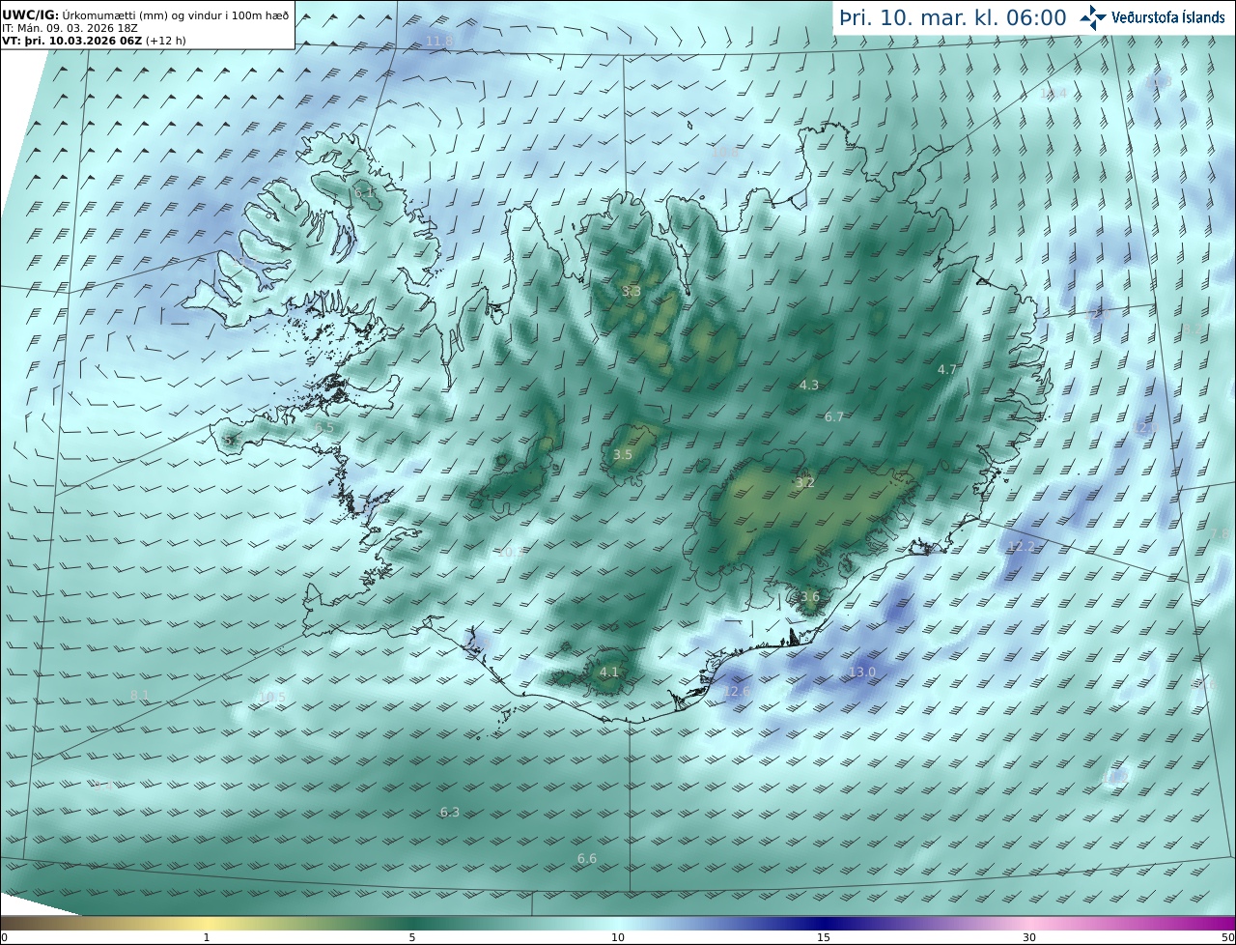The image size is (1236, 945).
Task: Click the 3.2 value on Vatnajökull glacier
Action: (x=805, y=483)
